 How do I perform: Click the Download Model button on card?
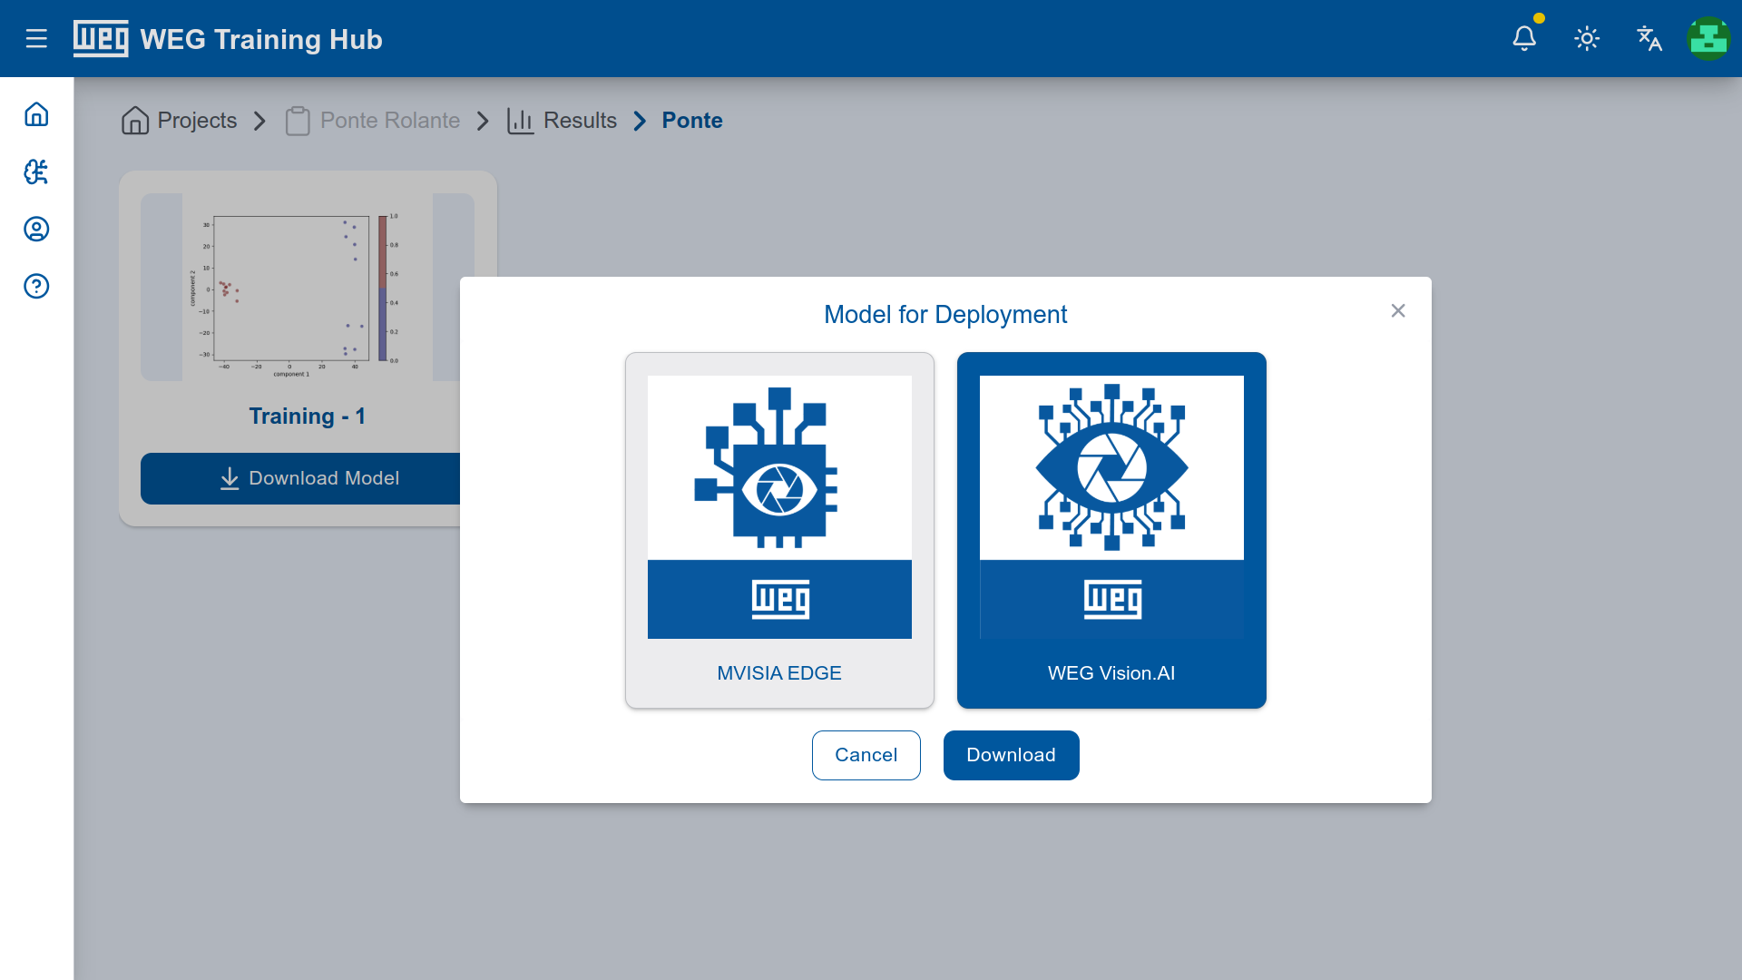coord(301,478)
